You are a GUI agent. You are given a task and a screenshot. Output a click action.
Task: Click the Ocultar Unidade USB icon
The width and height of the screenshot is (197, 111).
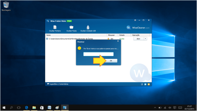pyautogui.click(x=88, y=27)
